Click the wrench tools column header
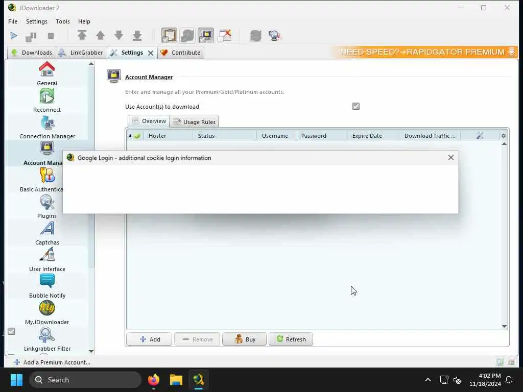The image size is (523, 392). tap(480, 136)
